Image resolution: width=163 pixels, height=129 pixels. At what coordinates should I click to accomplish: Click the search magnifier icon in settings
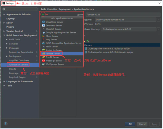(x=4, y=9)
